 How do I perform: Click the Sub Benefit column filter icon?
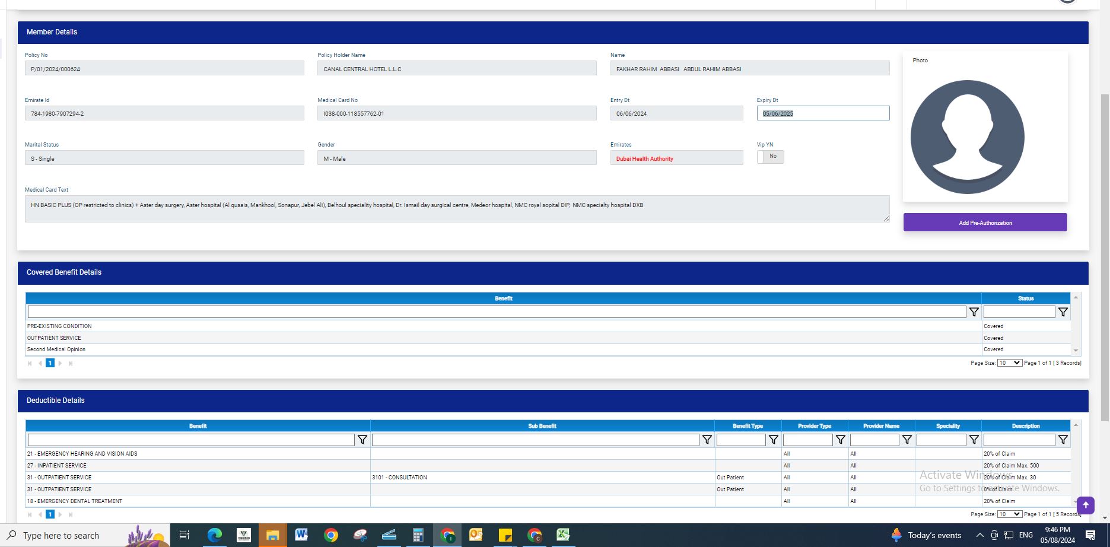pos(707,440)
